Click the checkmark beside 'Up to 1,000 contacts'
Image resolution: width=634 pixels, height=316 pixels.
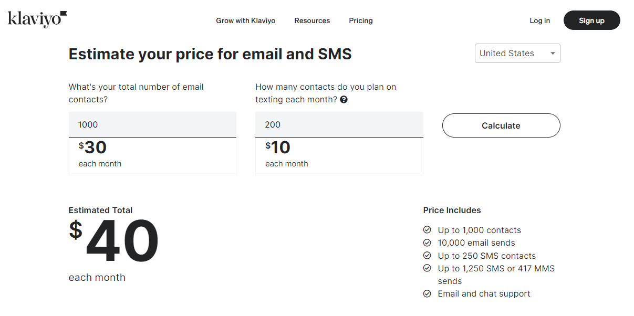point(427,229)
